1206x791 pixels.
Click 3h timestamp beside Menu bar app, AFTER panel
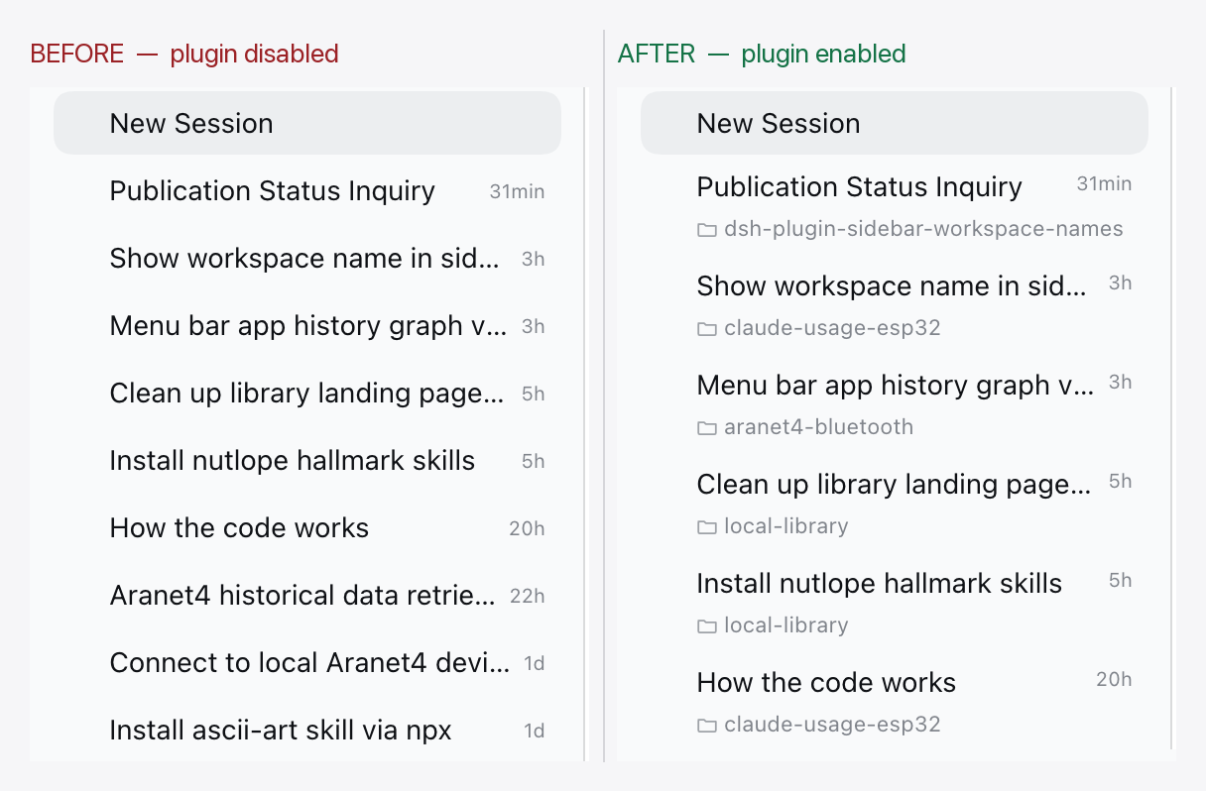coord(1120,382)
